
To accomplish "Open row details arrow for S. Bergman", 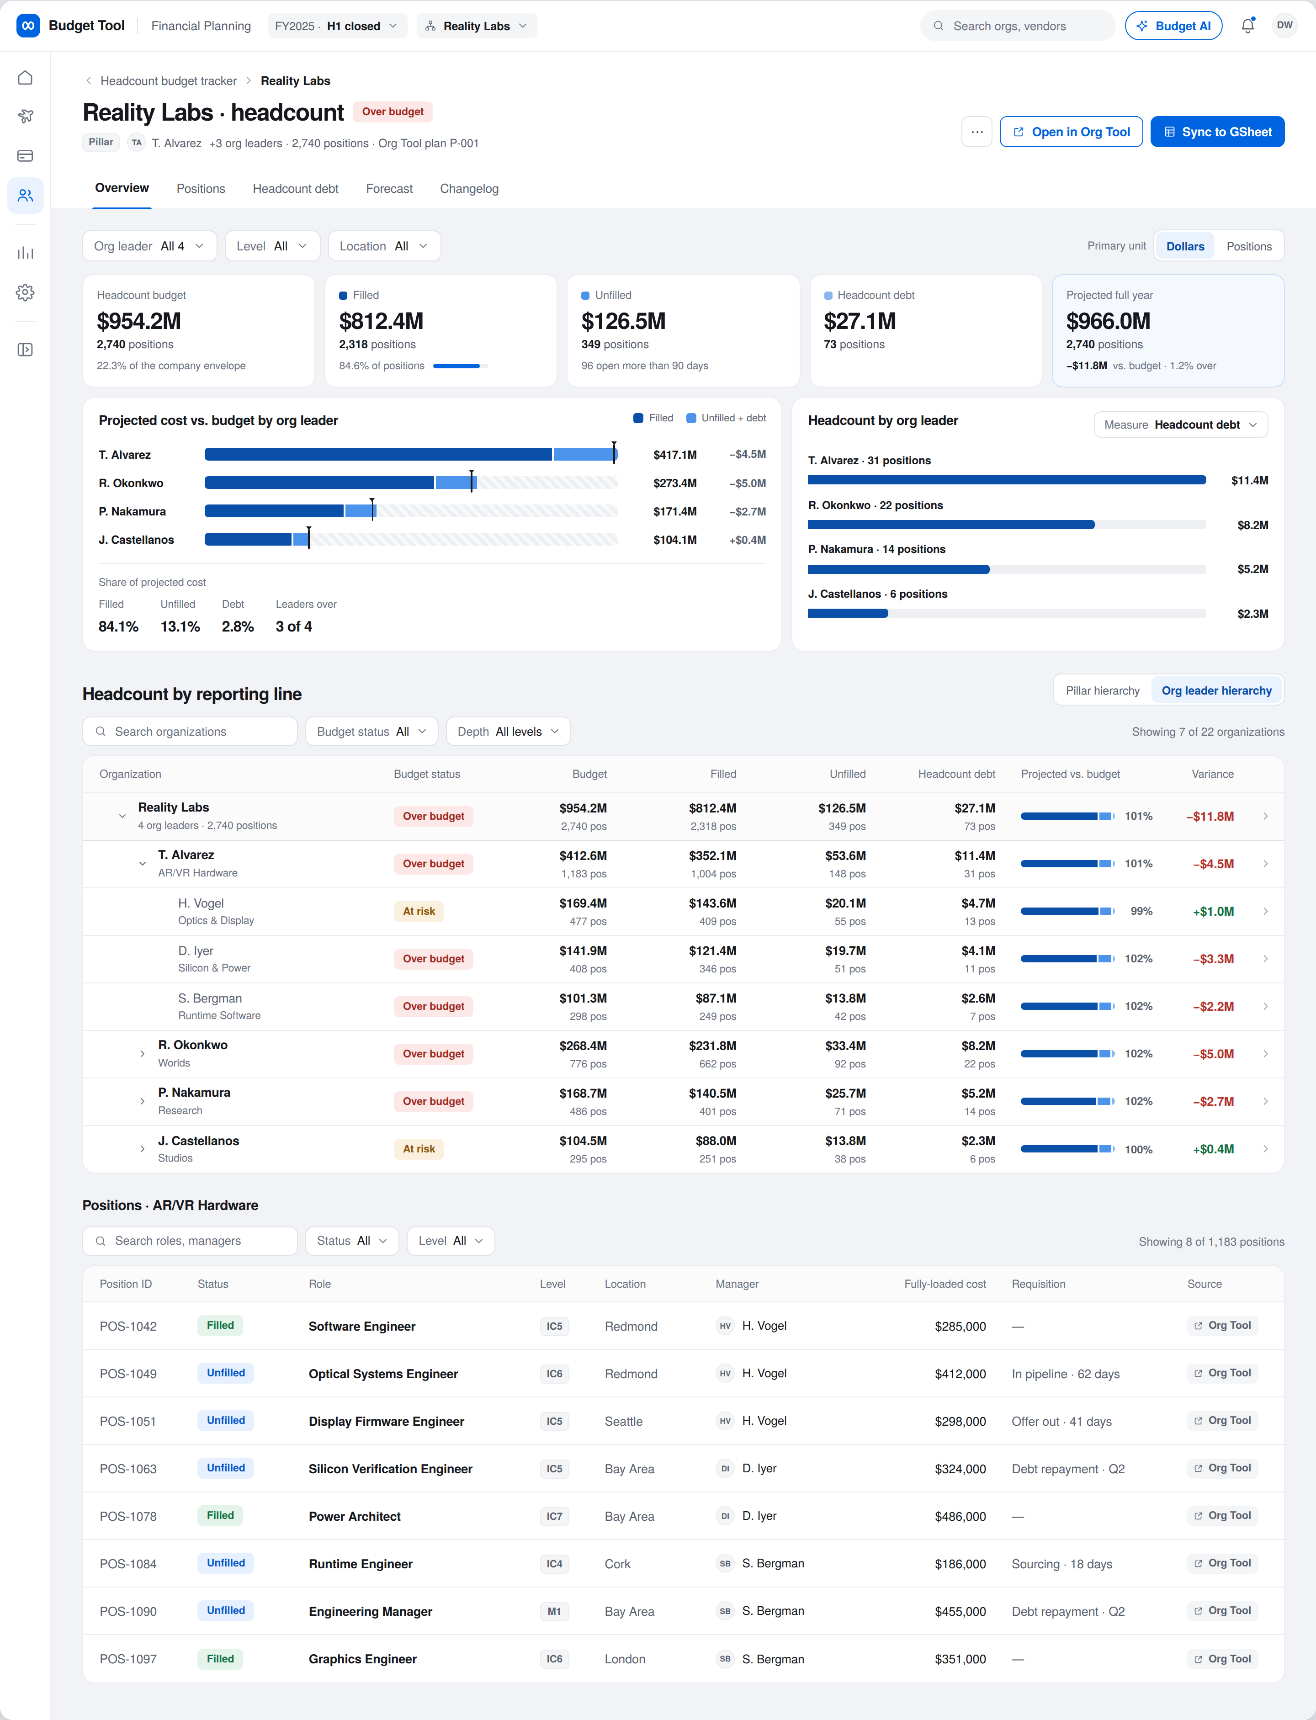I will 1265,1007.
